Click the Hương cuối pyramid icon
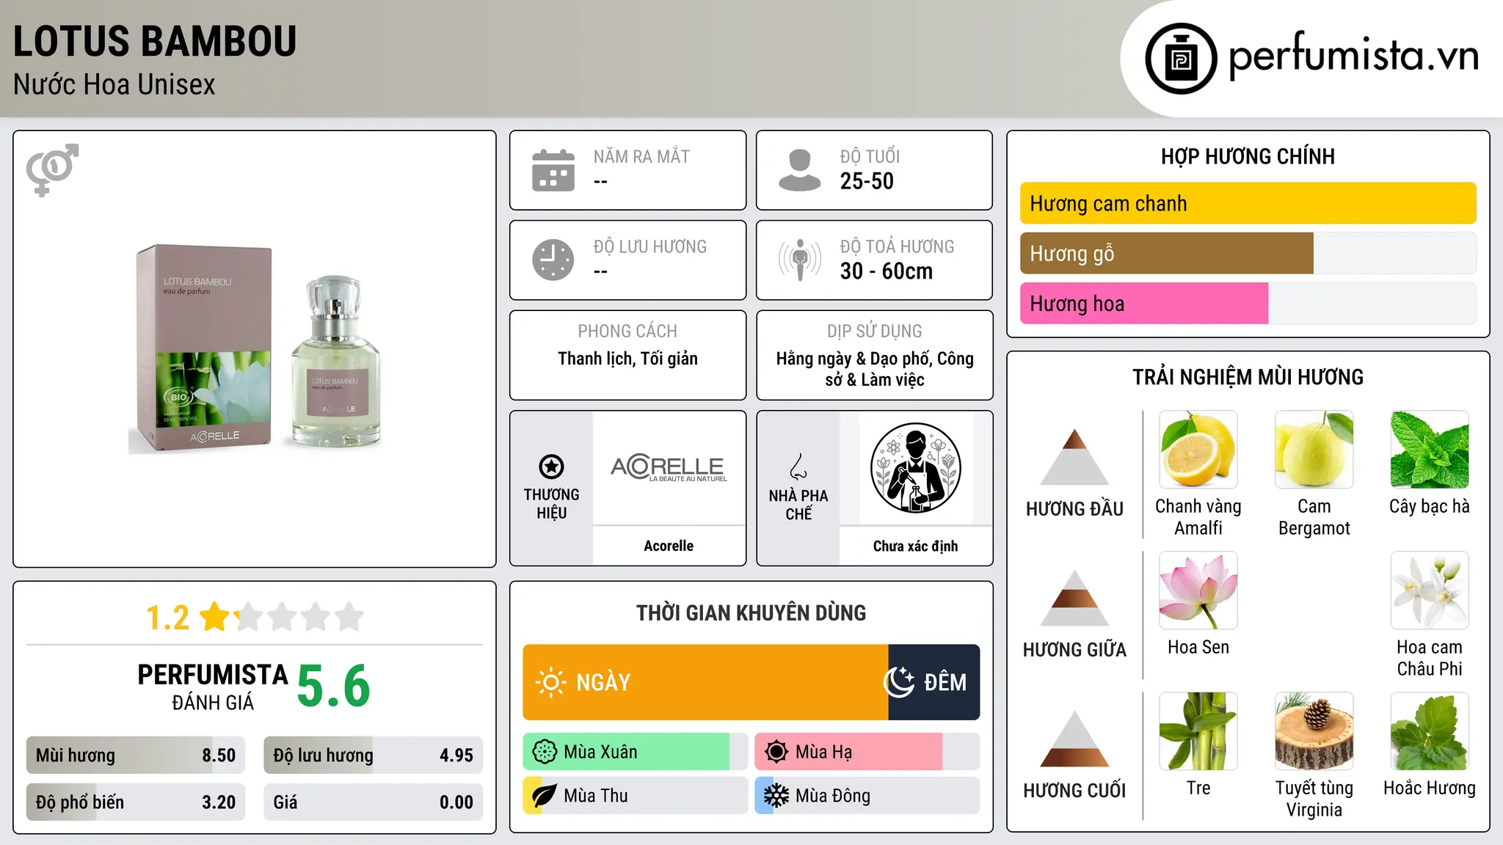This screenshot has height=845, width=1503. pyautogui.click(x=1074, y=739)
